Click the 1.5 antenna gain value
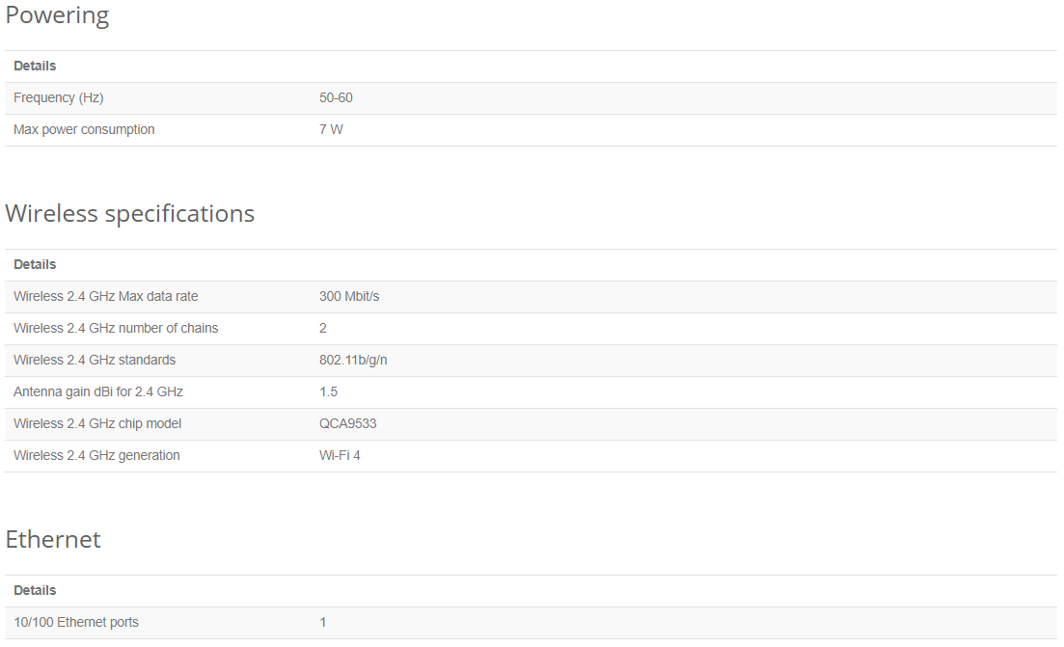Image resolution: width=1064 pixels, height=647 pixels. pos(328,392)
